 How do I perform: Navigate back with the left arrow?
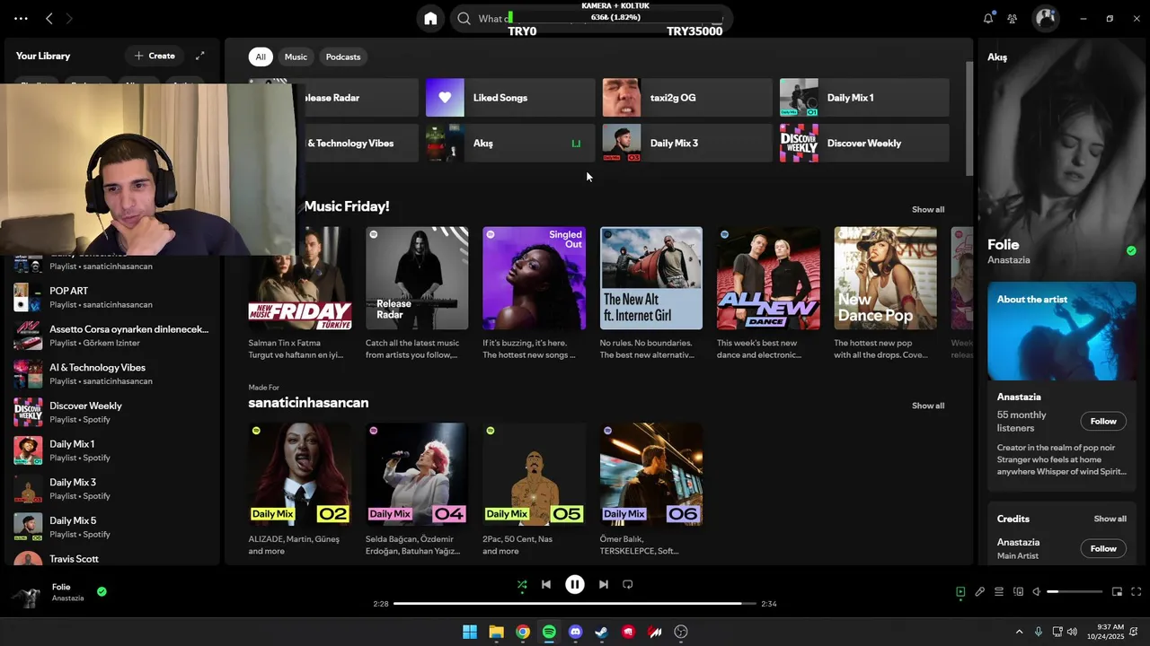click(49, 18)
